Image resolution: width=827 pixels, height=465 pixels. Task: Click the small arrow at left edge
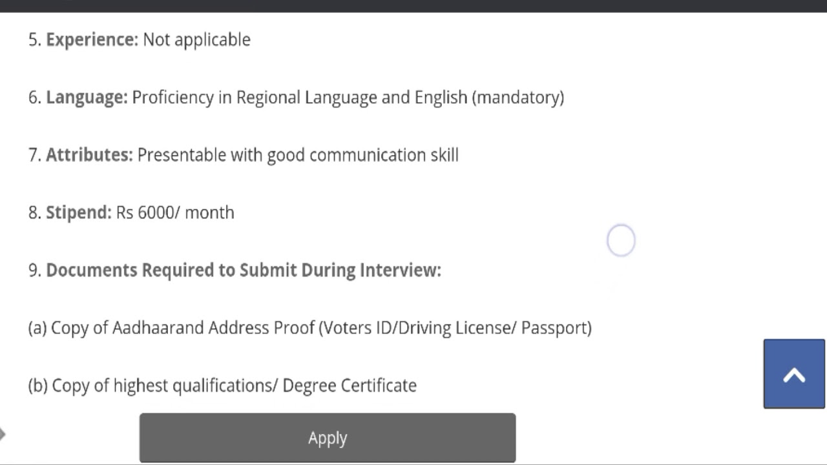click(x=3, y=433)
